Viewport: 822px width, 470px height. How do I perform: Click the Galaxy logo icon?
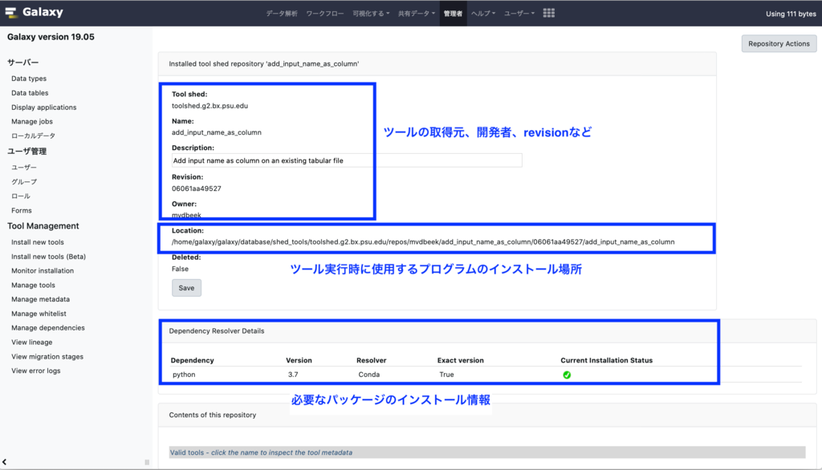point(10,13)
